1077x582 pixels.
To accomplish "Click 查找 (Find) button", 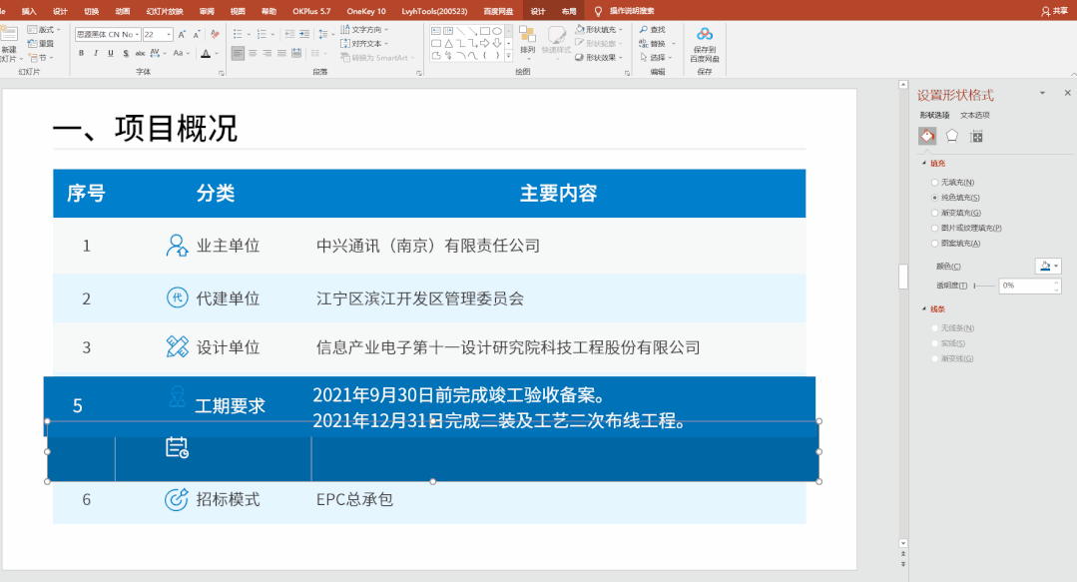I will (x=653, y=30).
